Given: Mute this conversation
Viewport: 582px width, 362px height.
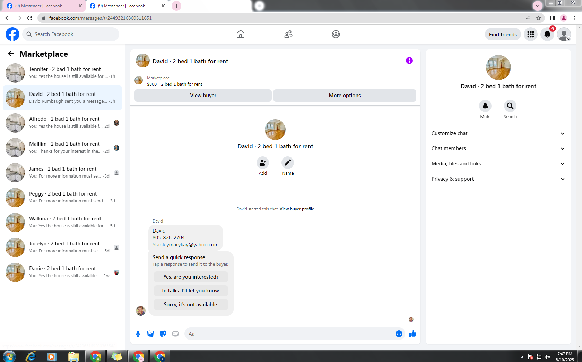Looking at the screenshot, I should point(485,106).
